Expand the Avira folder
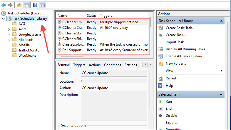 click(x=9, y=29)
